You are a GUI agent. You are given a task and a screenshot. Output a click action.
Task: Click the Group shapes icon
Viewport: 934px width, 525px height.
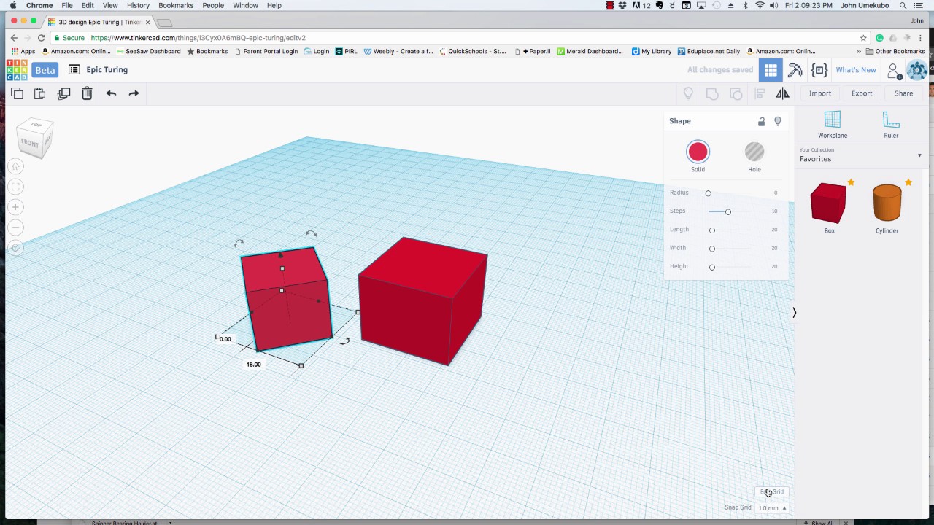pyautogui.click(x=712, y=93)
